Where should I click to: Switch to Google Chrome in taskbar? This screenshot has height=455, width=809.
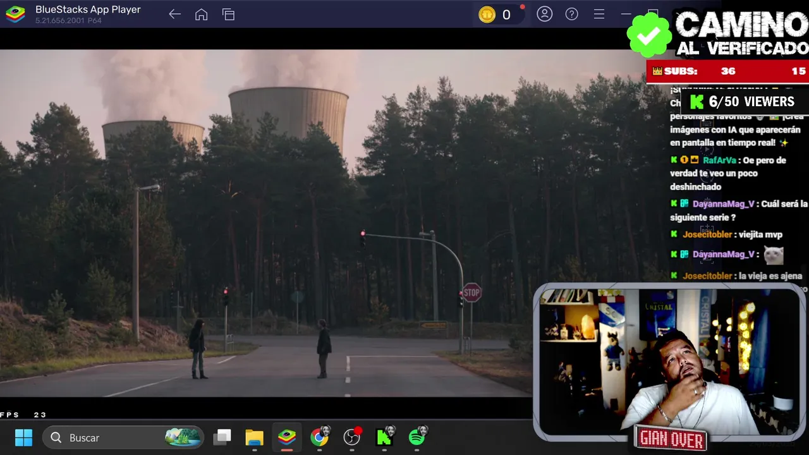pos(320,437)
